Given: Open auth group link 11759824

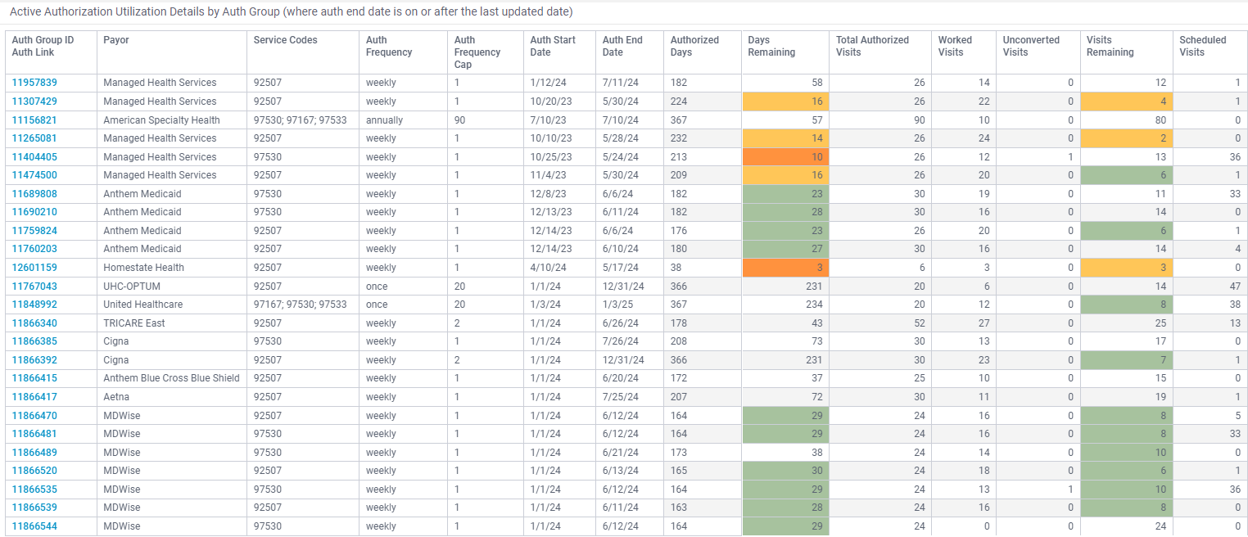Looking at the screenshot, I should tap(34, 231).
